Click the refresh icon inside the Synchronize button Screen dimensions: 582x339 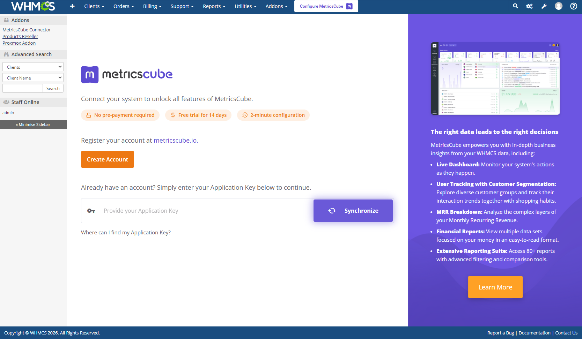tap(332, 210)
